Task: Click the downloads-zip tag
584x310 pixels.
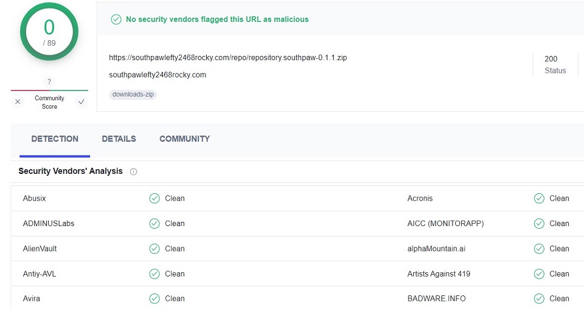Action: [x=133, y=95]
